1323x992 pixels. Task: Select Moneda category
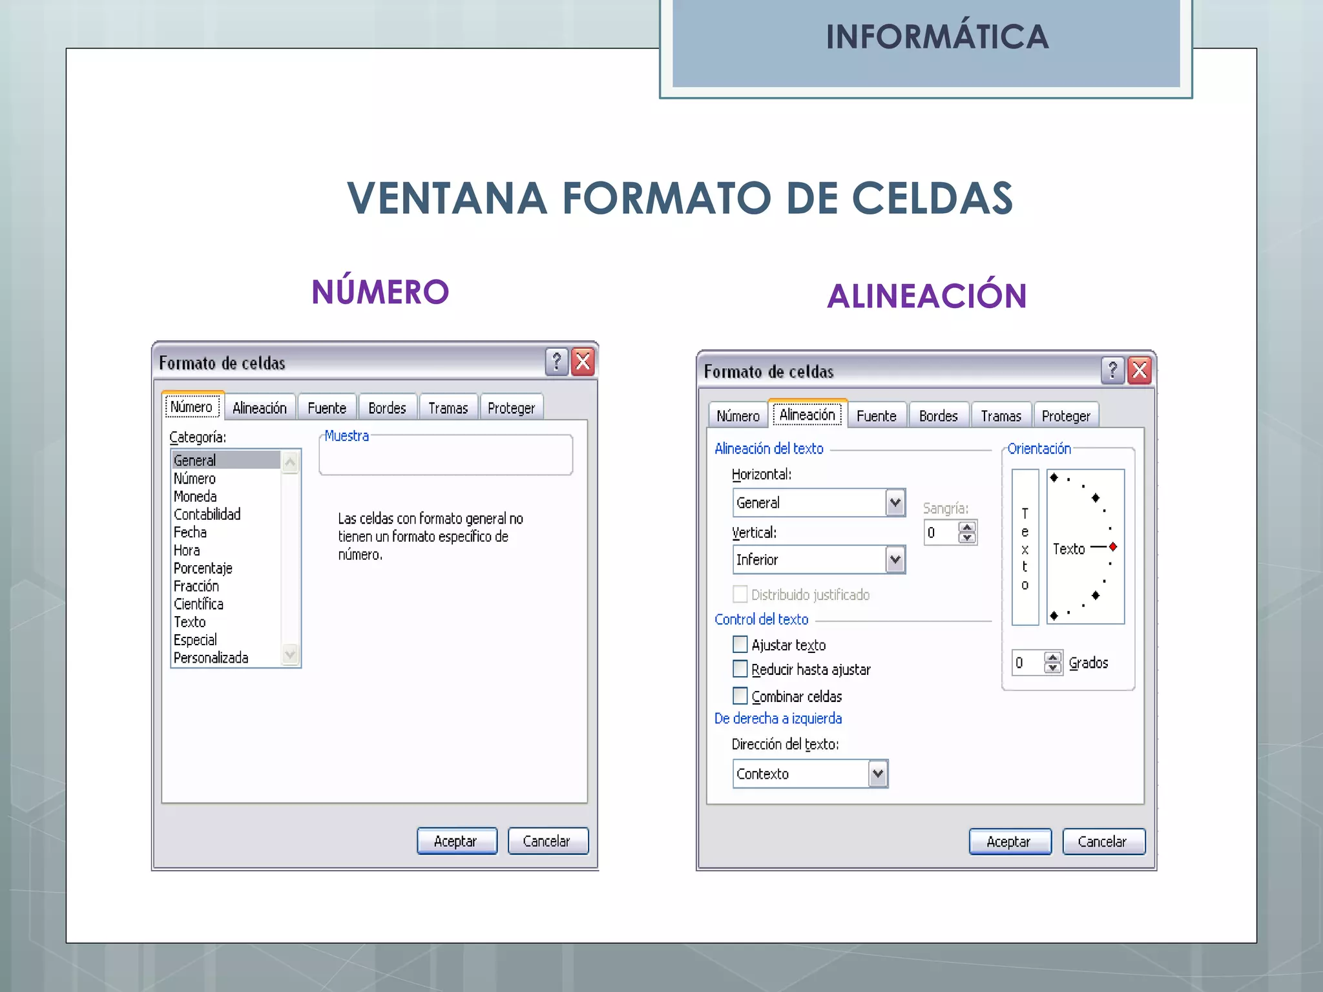226,497
